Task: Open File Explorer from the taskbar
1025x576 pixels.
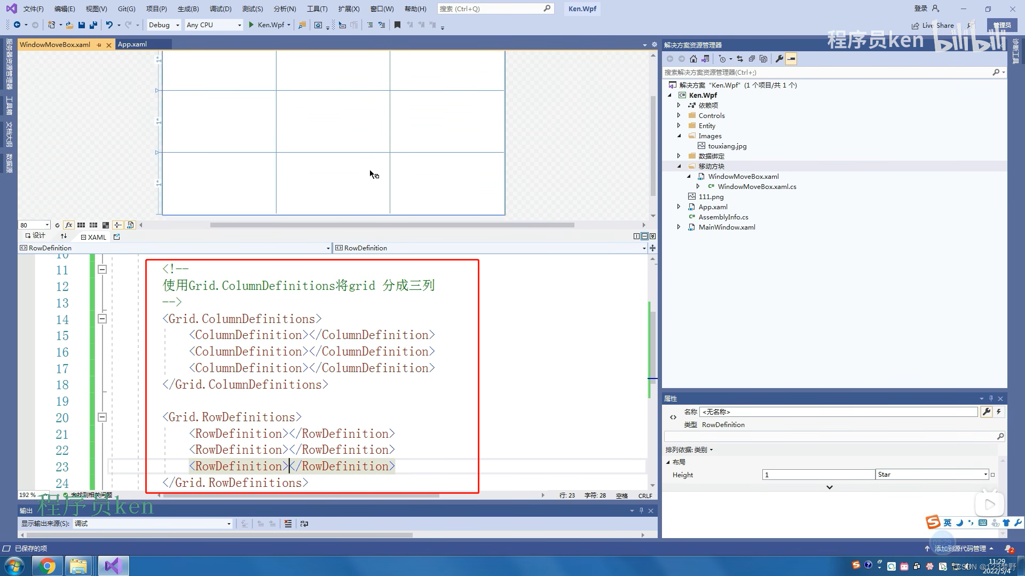Action: [x=78, y=566]
